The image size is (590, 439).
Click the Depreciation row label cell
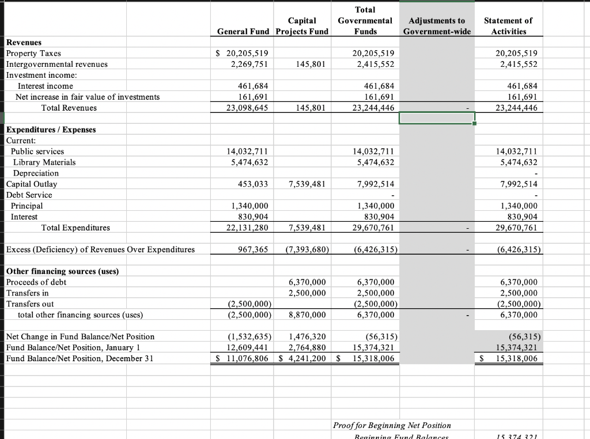click(36, 173)
